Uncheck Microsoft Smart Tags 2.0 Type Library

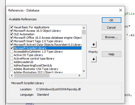(x=11, y=41)
